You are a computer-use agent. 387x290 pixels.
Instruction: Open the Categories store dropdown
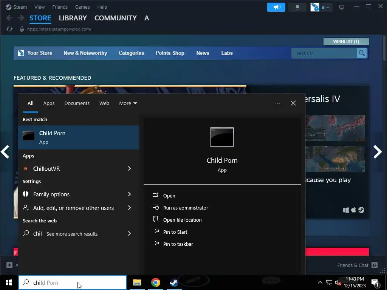coord(131,53)
